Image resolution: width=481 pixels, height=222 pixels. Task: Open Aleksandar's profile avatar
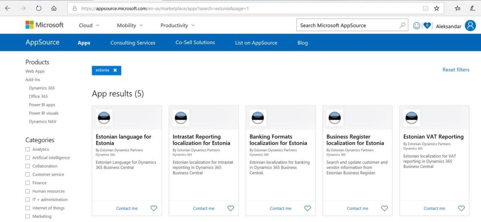[470, 26]
